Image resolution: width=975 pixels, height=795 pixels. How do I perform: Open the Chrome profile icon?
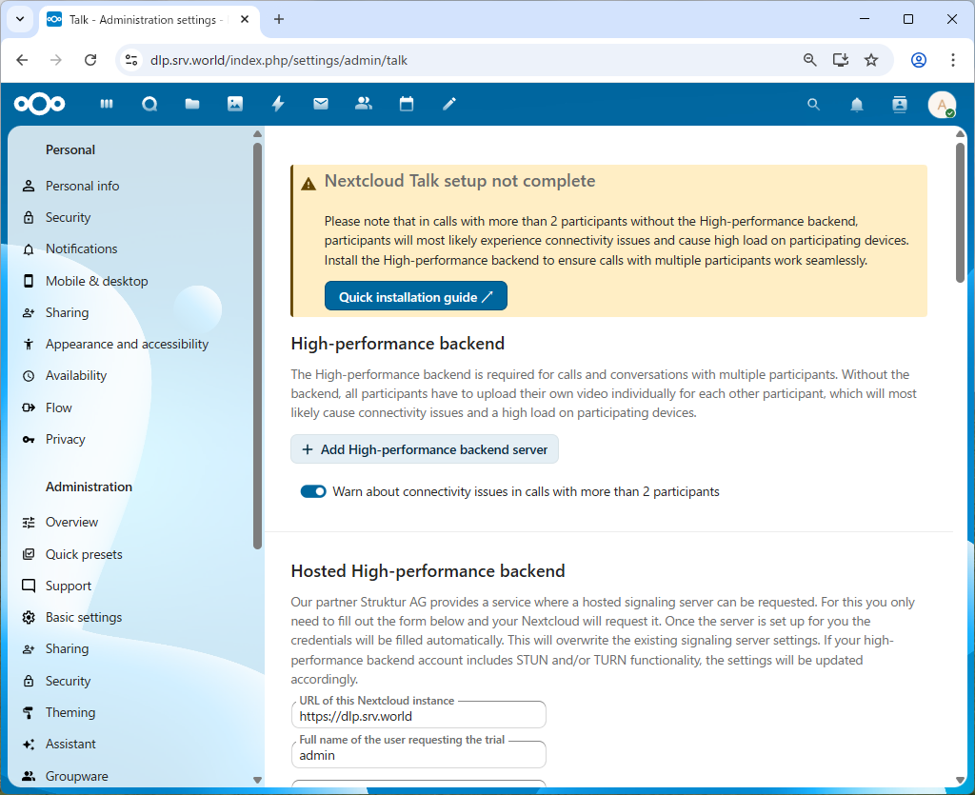(919, 60)
